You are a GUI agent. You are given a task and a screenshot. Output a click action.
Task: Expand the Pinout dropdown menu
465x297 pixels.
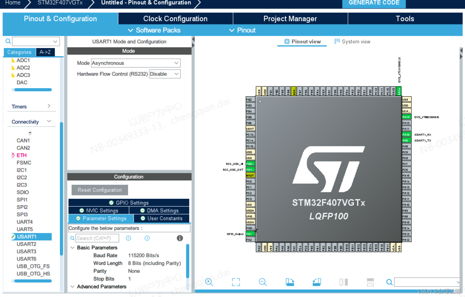(x=242, y=30)
